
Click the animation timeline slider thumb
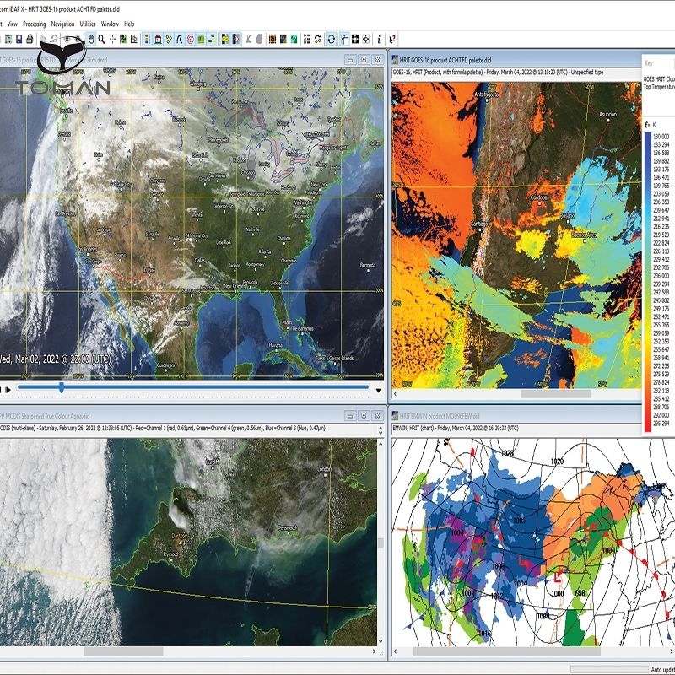point(62,387)
